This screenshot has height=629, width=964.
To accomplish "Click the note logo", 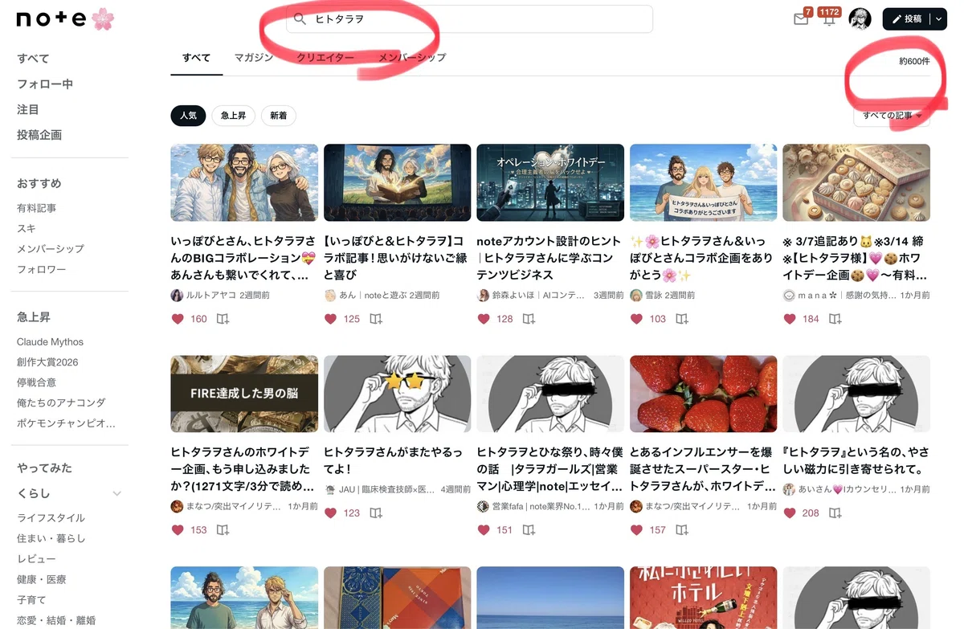I will coord(65,19).
